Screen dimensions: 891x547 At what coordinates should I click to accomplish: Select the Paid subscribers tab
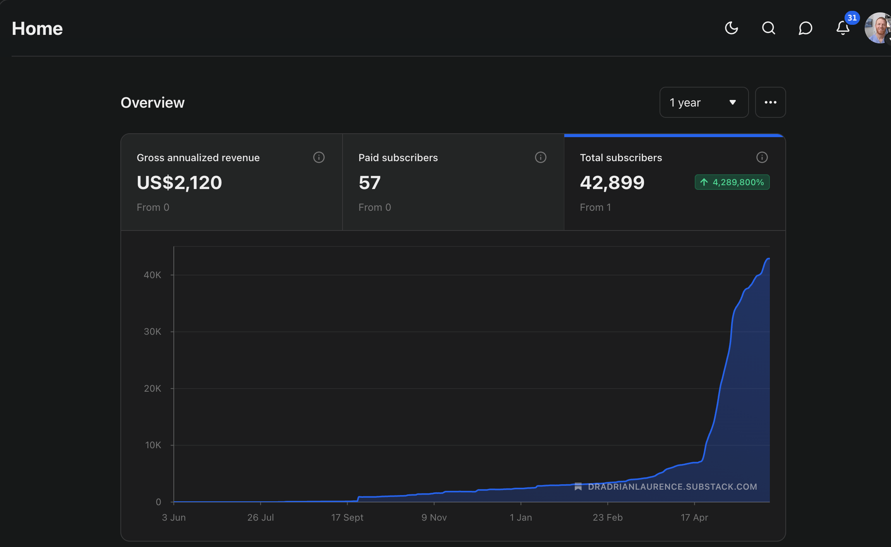tap(453, 182)
